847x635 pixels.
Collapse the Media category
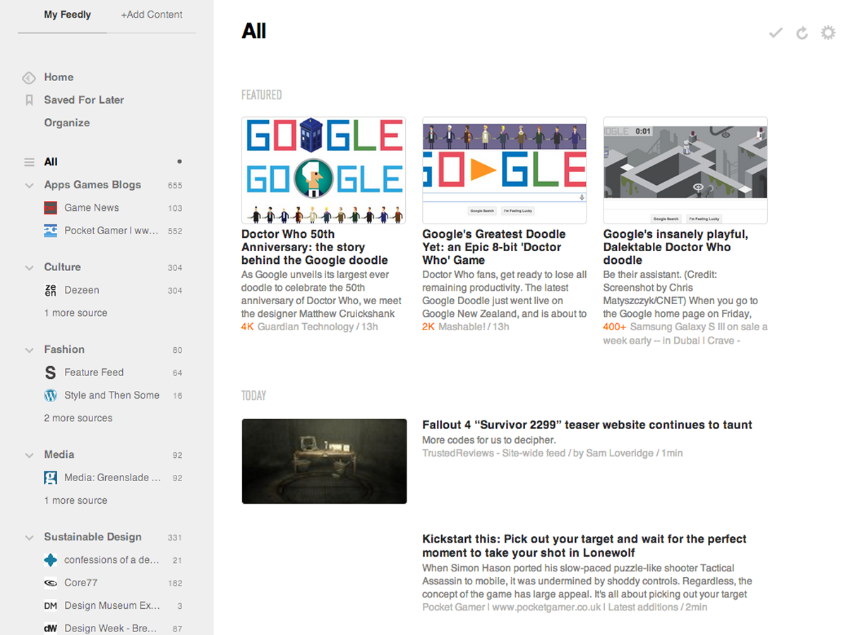pyautogui.click(x=29, y=456)
